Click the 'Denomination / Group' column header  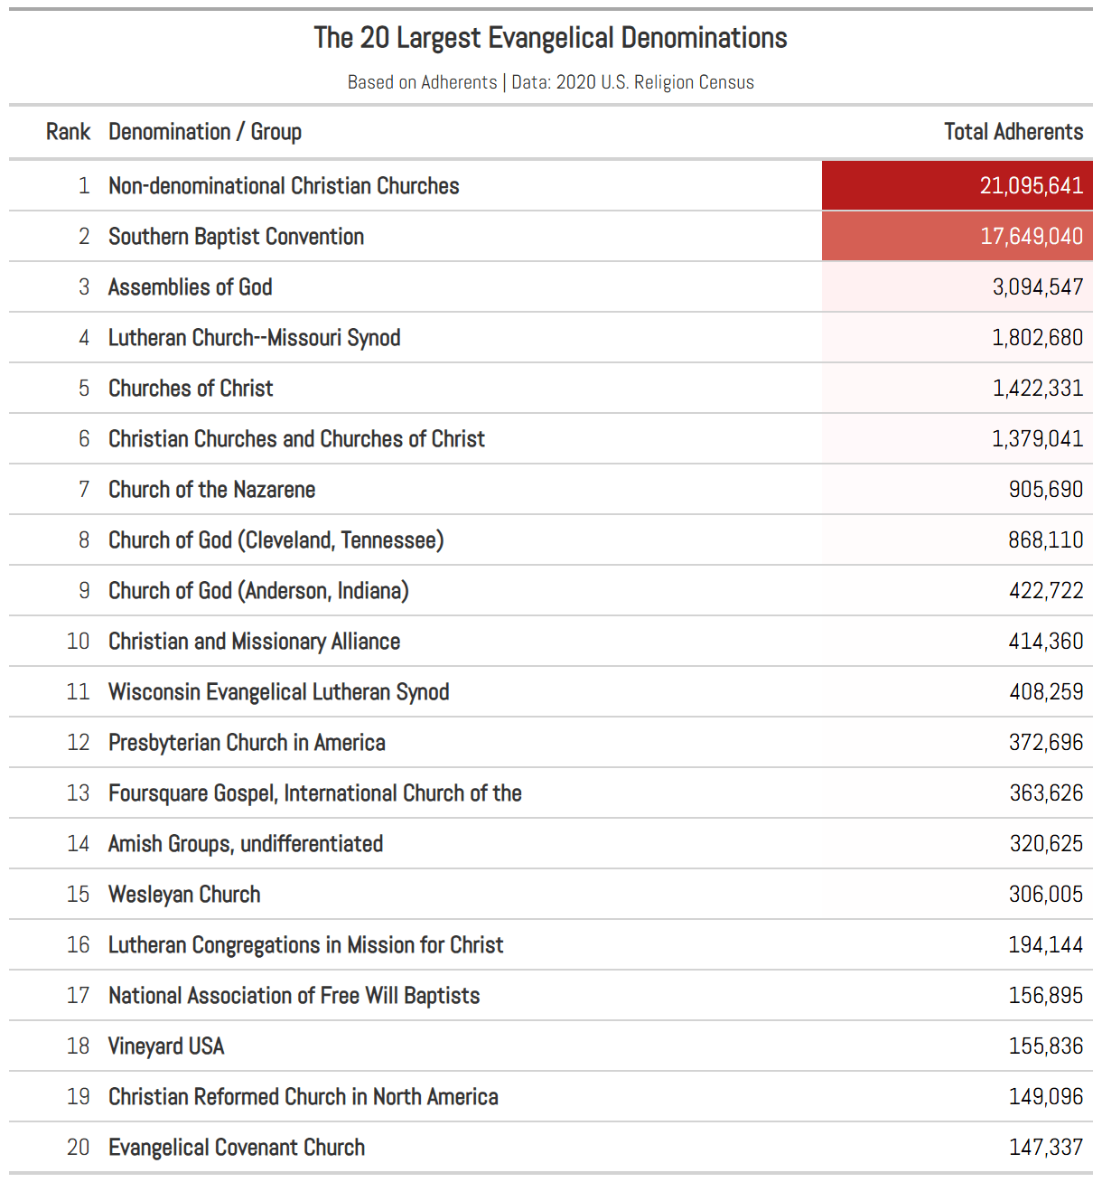205,132
